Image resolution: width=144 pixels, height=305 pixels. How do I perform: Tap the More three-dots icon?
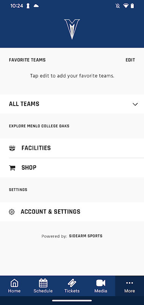pos(130,283)
